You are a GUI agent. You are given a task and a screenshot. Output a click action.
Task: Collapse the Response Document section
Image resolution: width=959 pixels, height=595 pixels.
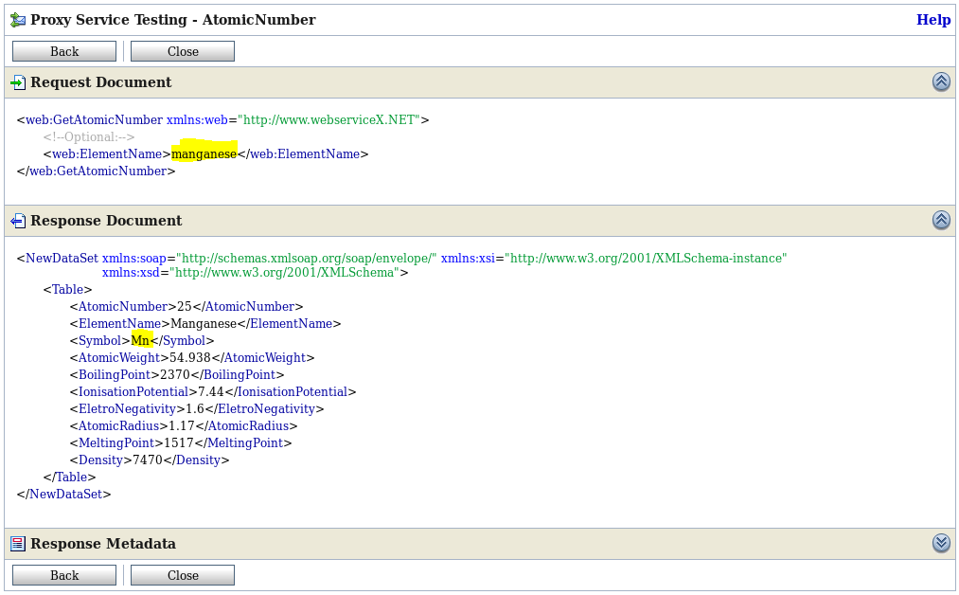click(941, 221)
